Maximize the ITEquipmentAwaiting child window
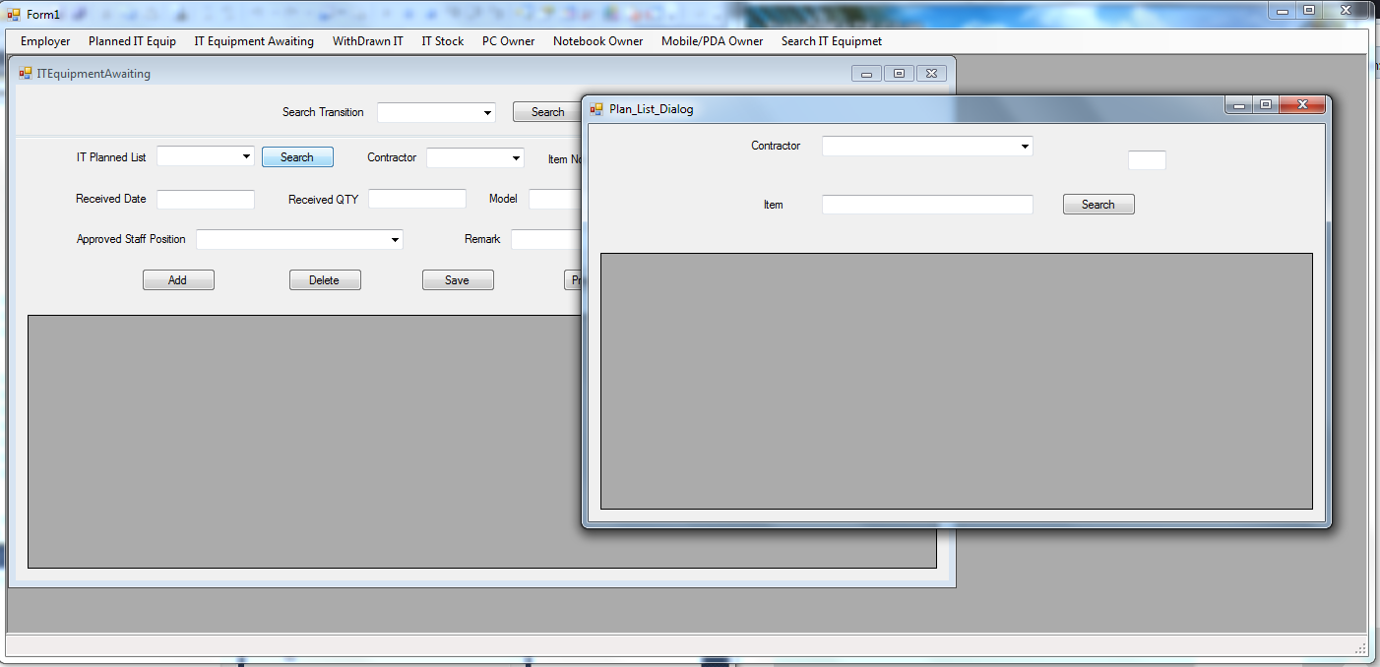 tap(900, 73)
